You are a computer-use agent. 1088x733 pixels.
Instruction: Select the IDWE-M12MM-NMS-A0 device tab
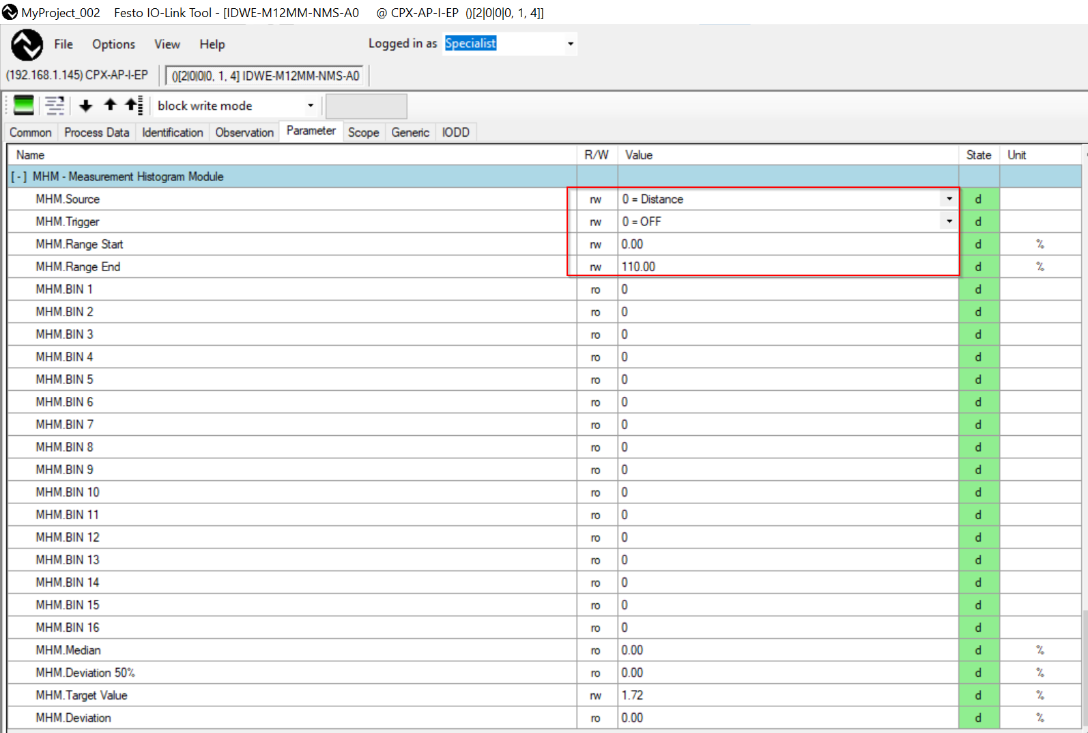tap(266, 76)
